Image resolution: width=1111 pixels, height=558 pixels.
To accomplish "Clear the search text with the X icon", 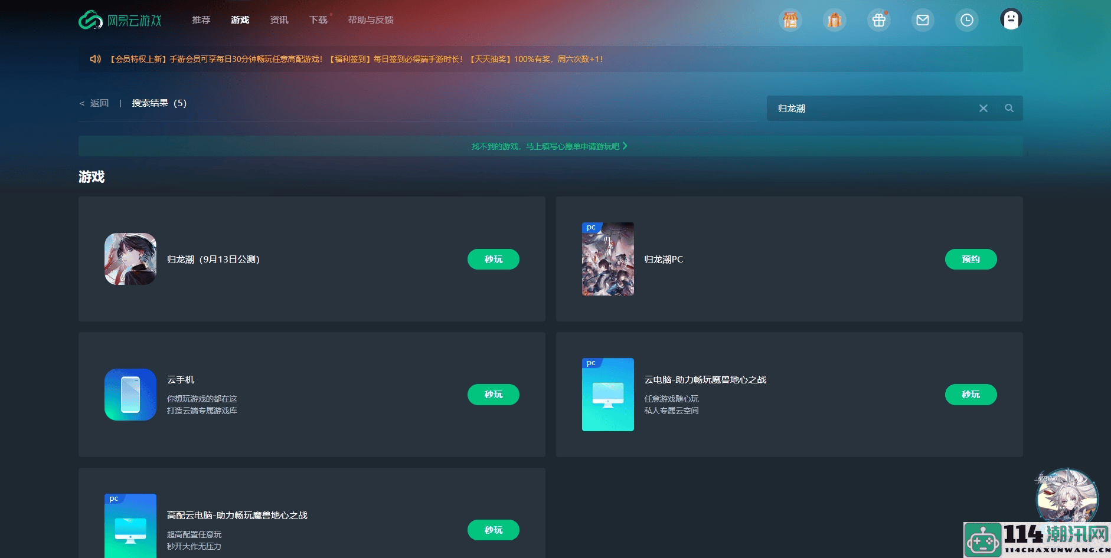I will (x=983, y=109).
